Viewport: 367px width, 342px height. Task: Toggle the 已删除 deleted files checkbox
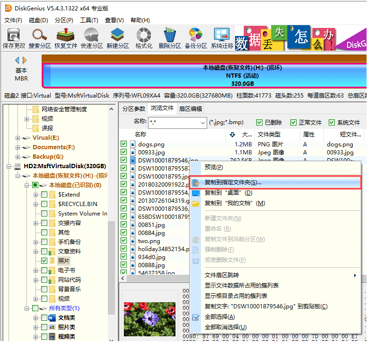[259, 122]
